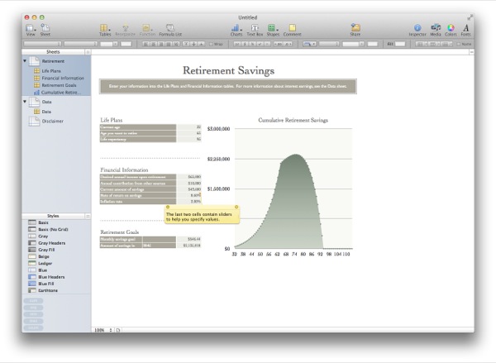Screen dimensions: 496x363
Task: Open the 100% zoom dropdown
Action: (103, 330)
